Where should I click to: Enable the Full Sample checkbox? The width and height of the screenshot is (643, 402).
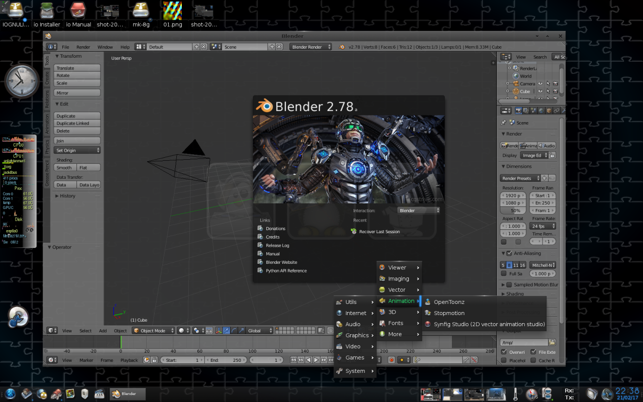coord(504,274)
